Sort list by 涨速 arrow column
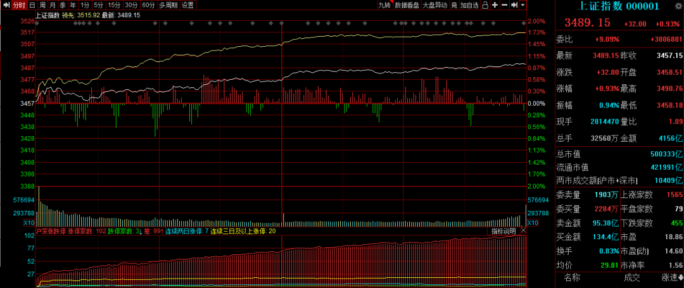This screenshot has width=684, height=288. click(x=672, y=277)
